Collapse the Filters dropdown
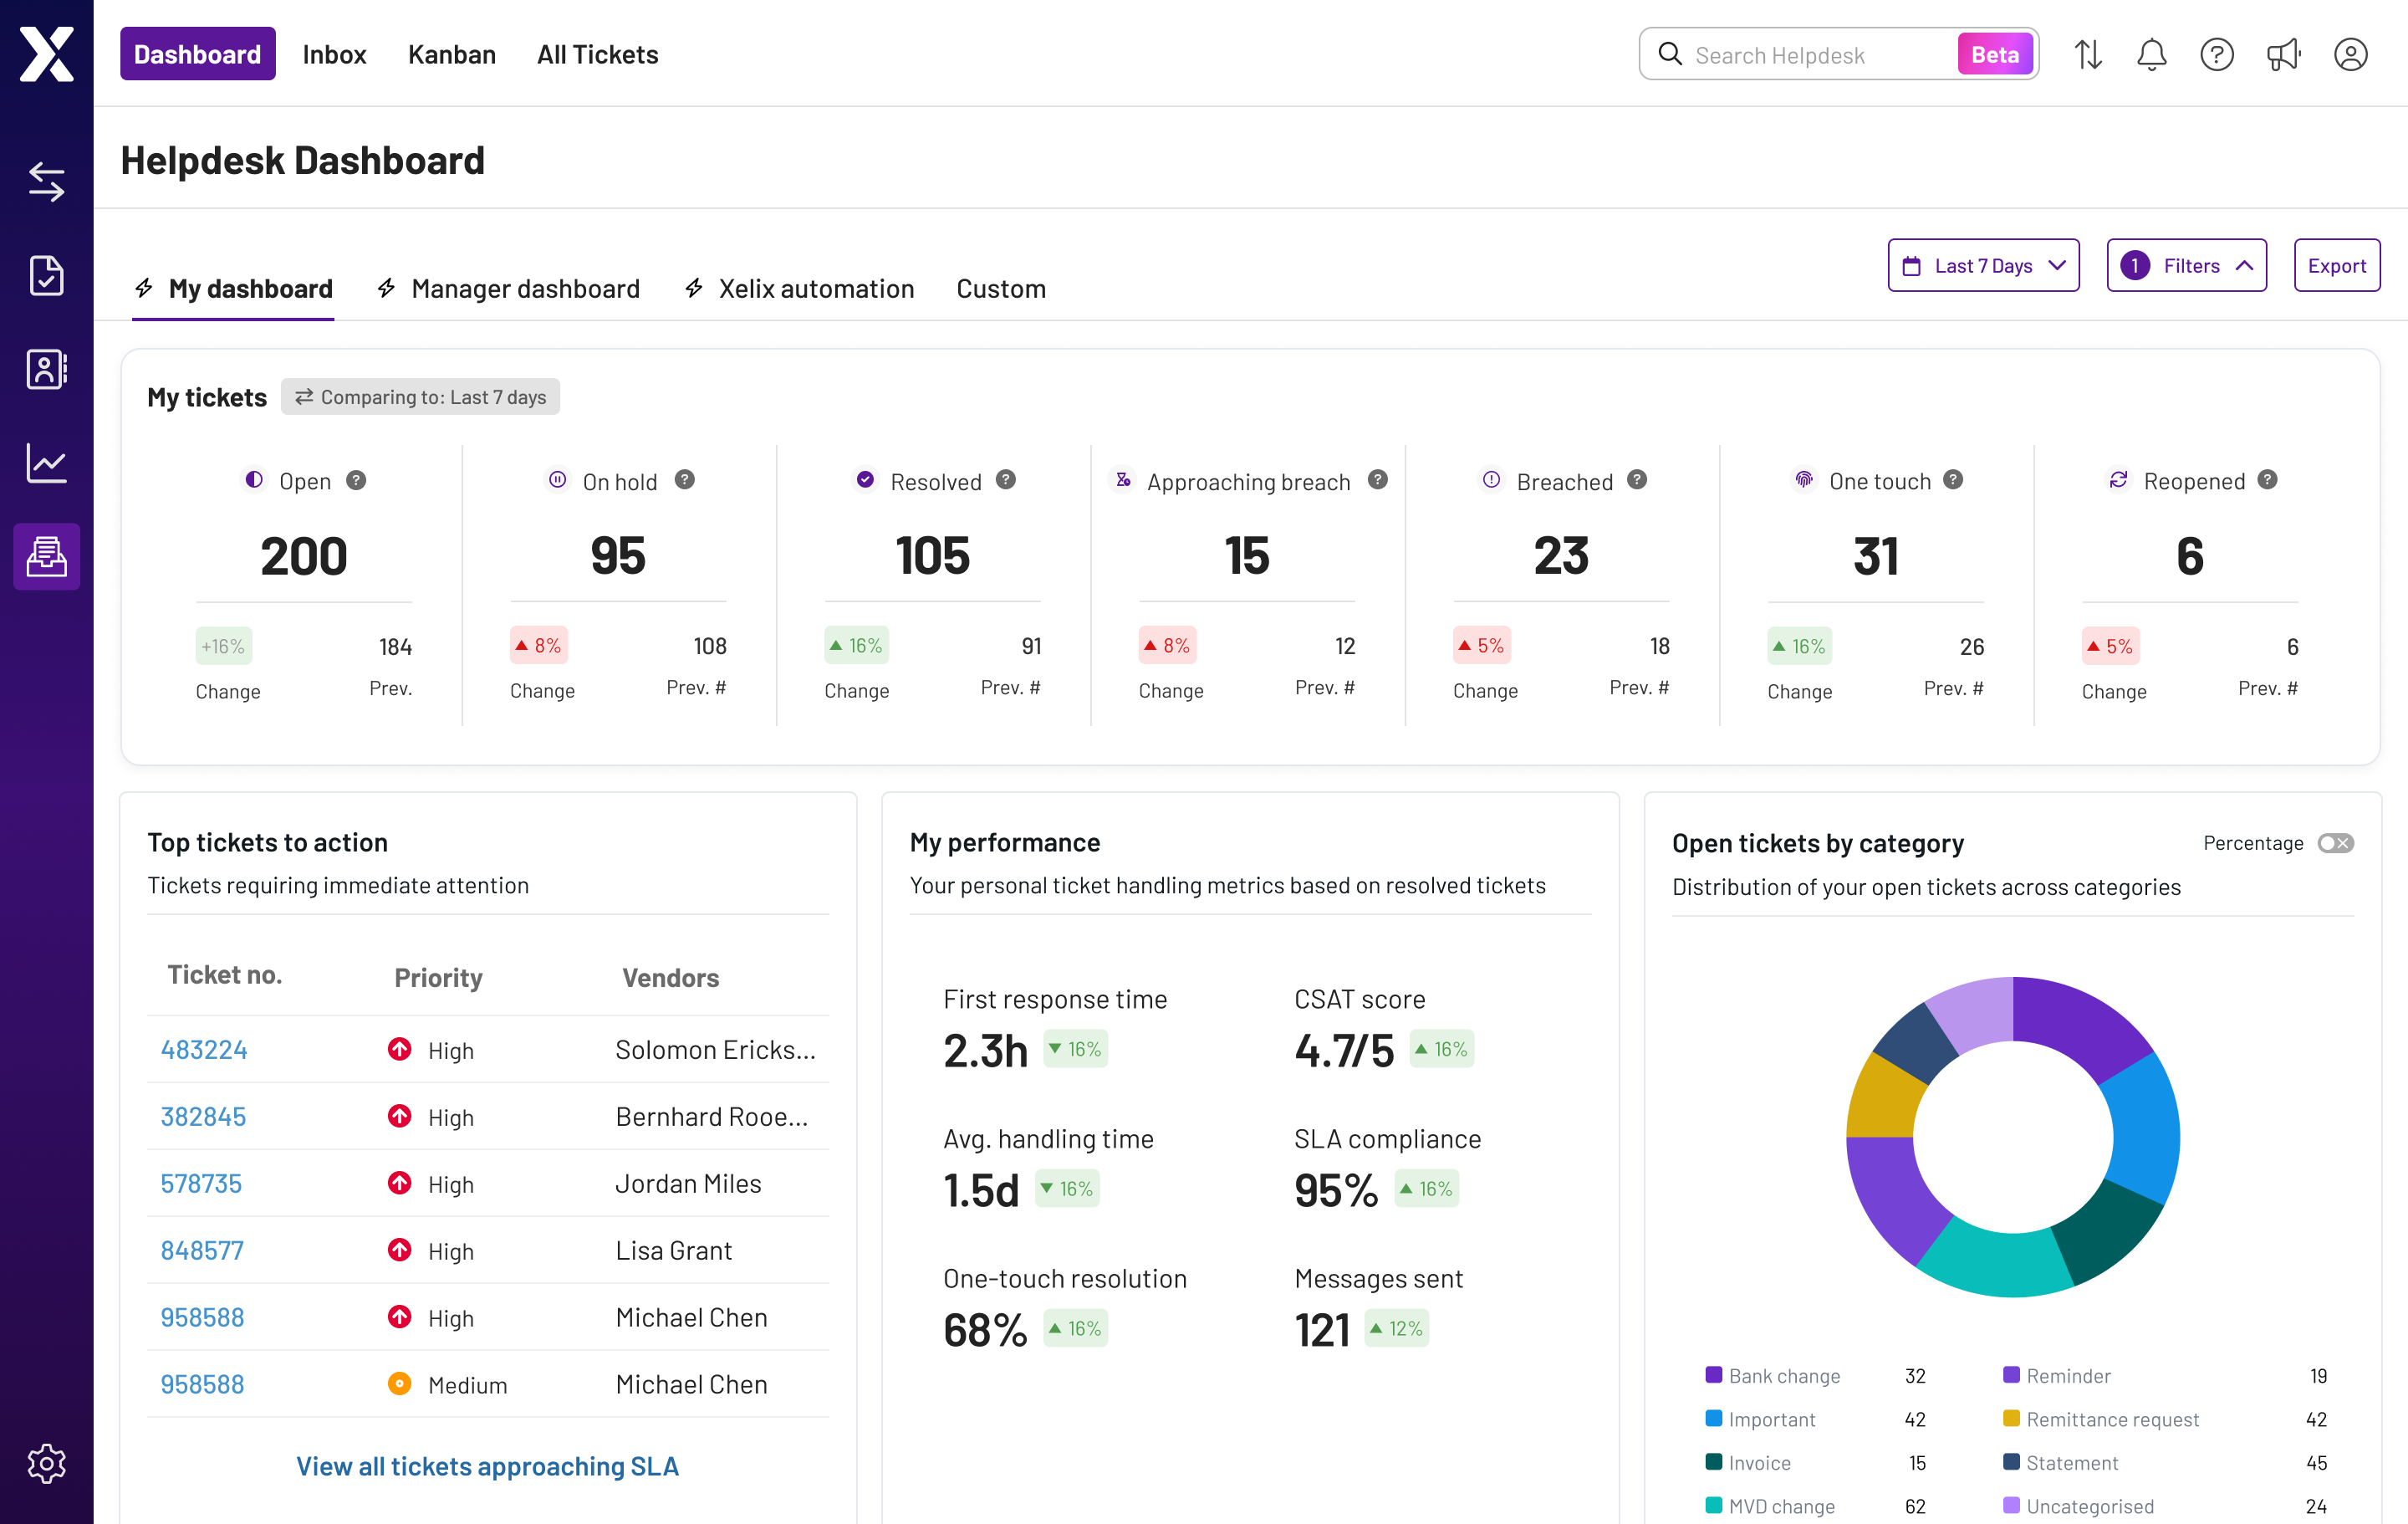The height and width of the screenshot is (1524, 2408). (x=2186, y=265)
